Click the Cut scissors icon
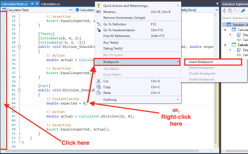This screenshot has height=154, width=248. tap(99, 81)
